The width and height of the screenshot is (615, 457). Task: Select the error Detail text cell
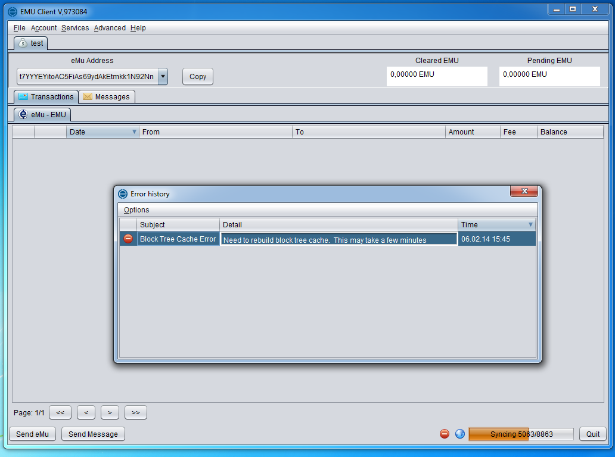click(x=338, y=239)
